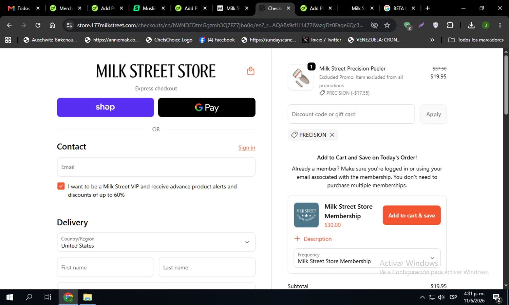Open the shopping bag cart icon
This screenshot has height=305, width=509.
(x=250, y=71)
